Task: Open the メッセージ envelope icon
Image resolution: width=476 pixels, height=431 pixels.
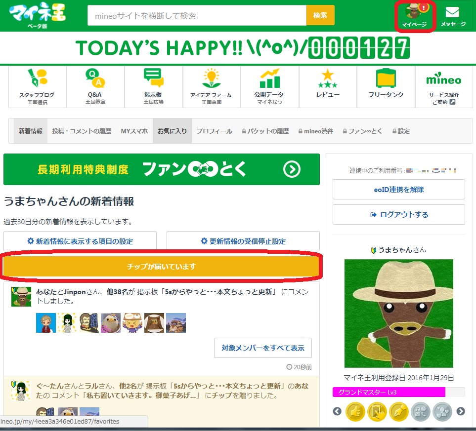Action: coord(453,17)
